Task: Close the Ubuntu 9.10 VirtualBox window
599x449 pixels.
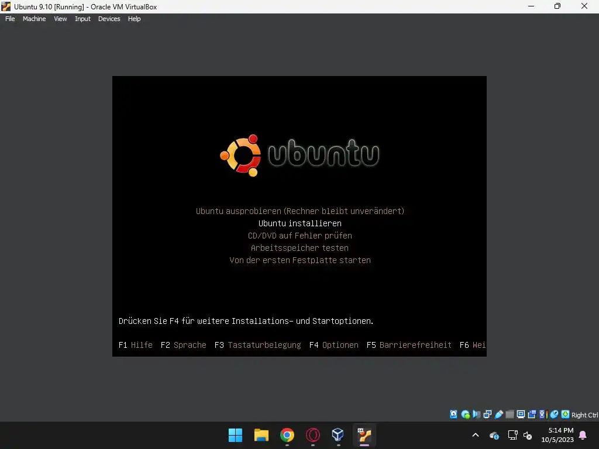Action: [x=584, y=6]
